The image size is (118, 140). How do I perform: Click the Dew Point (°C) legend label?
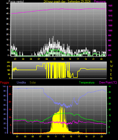[x=108, y=82]
